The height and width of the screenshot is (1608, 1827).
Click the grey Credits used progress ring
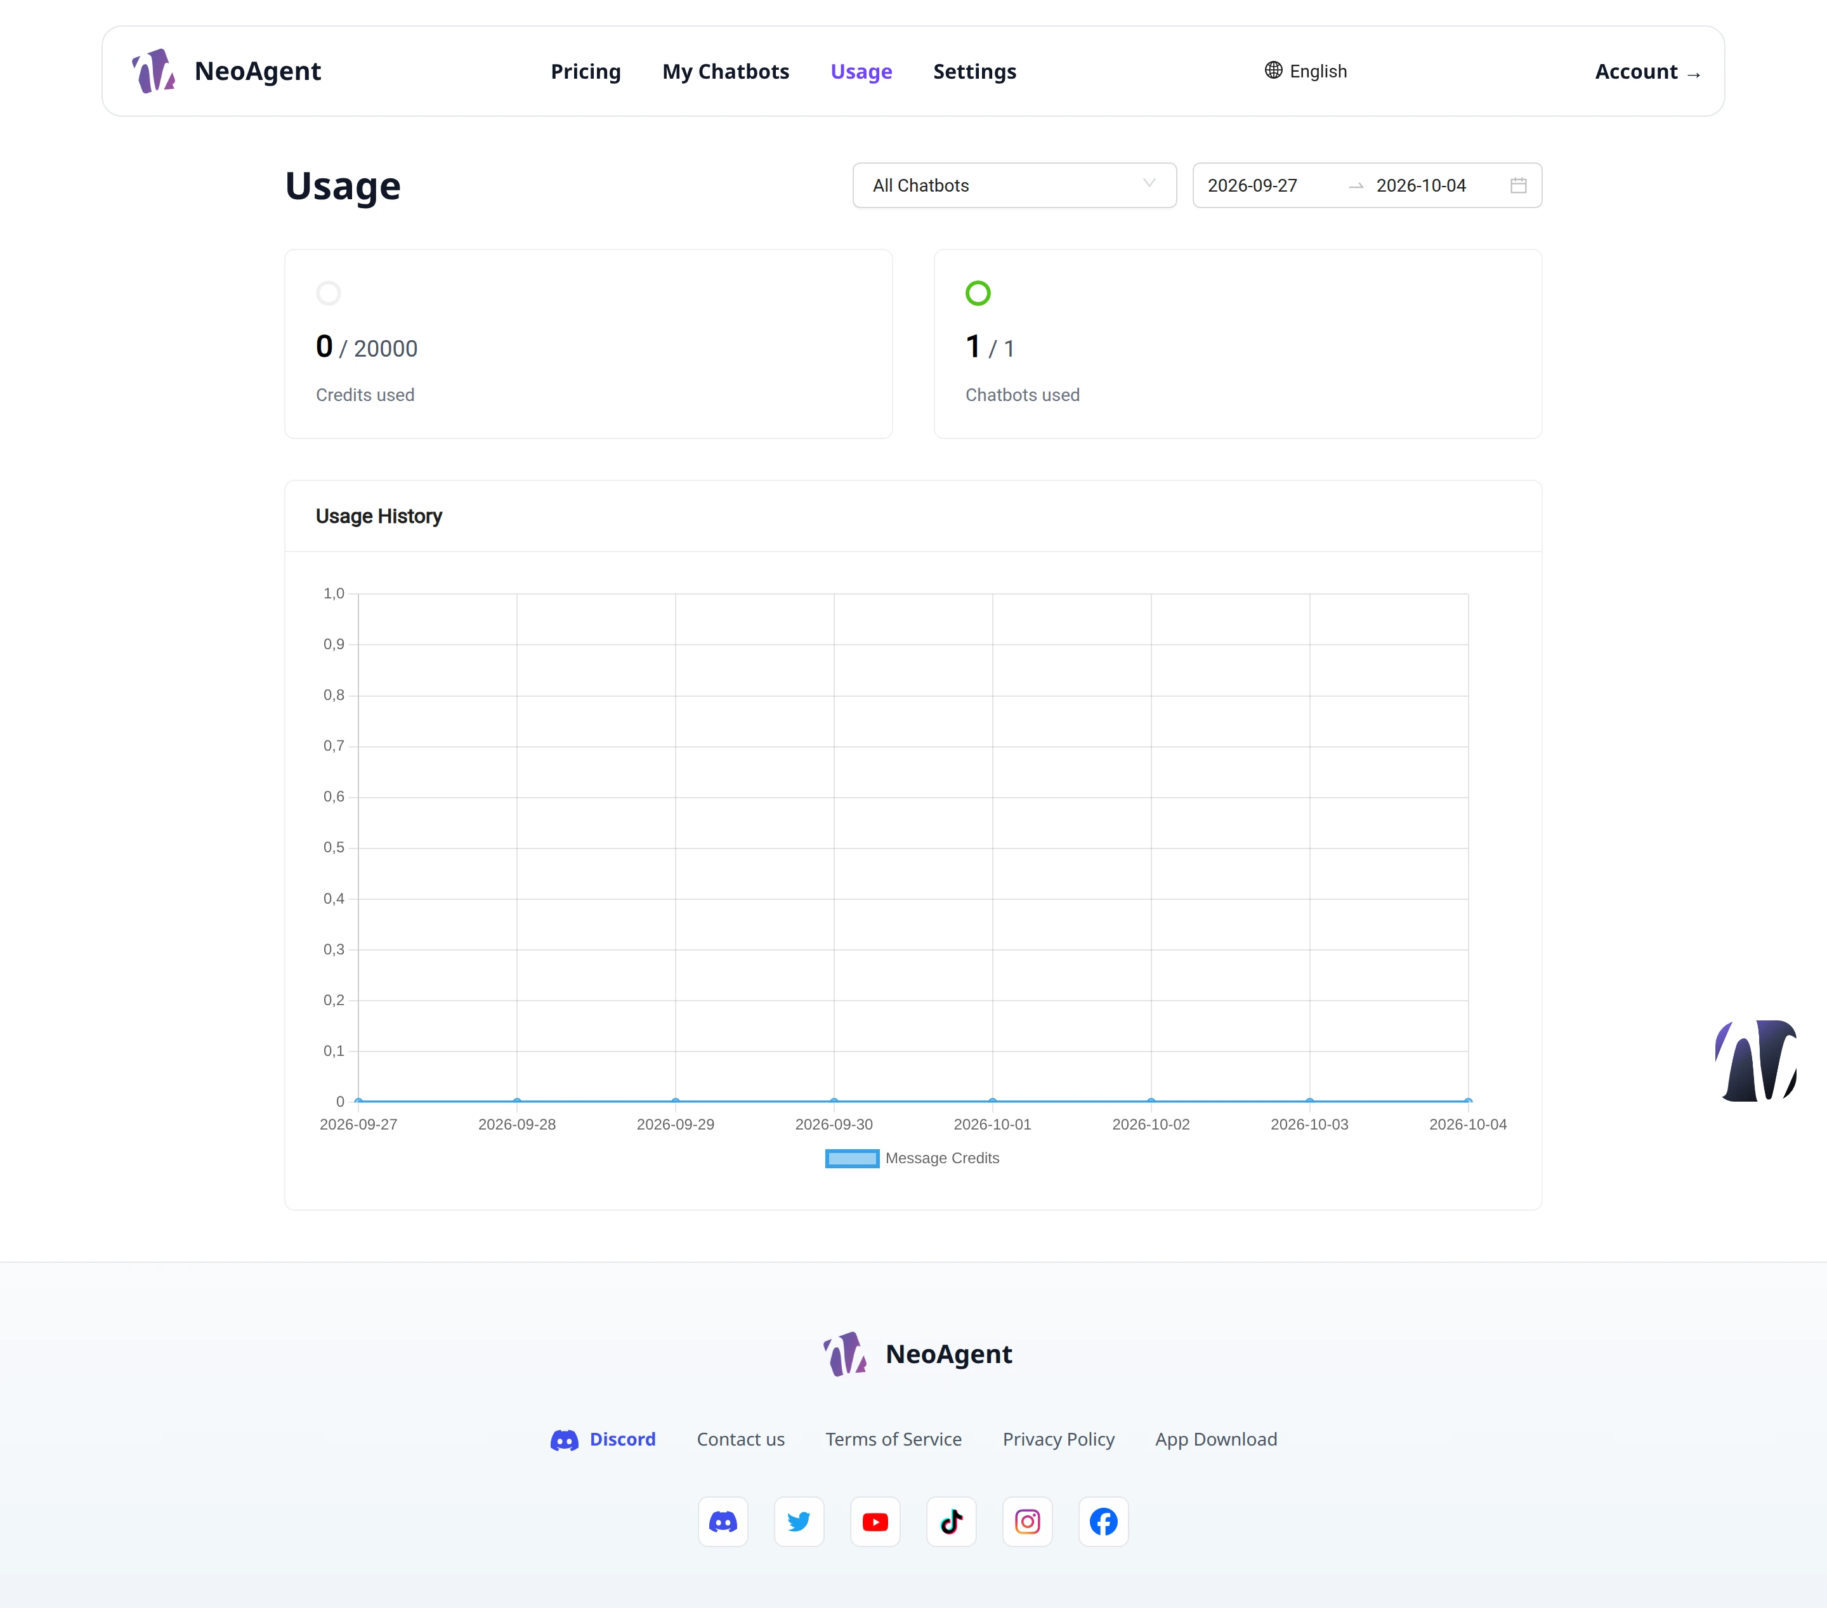tap(328, 293)
